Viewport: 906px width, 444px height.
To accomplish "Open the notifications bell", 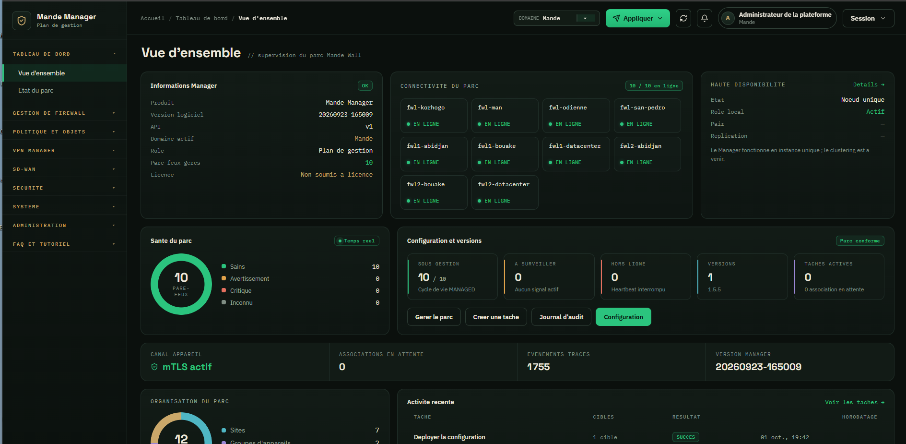I will point(705,18).
